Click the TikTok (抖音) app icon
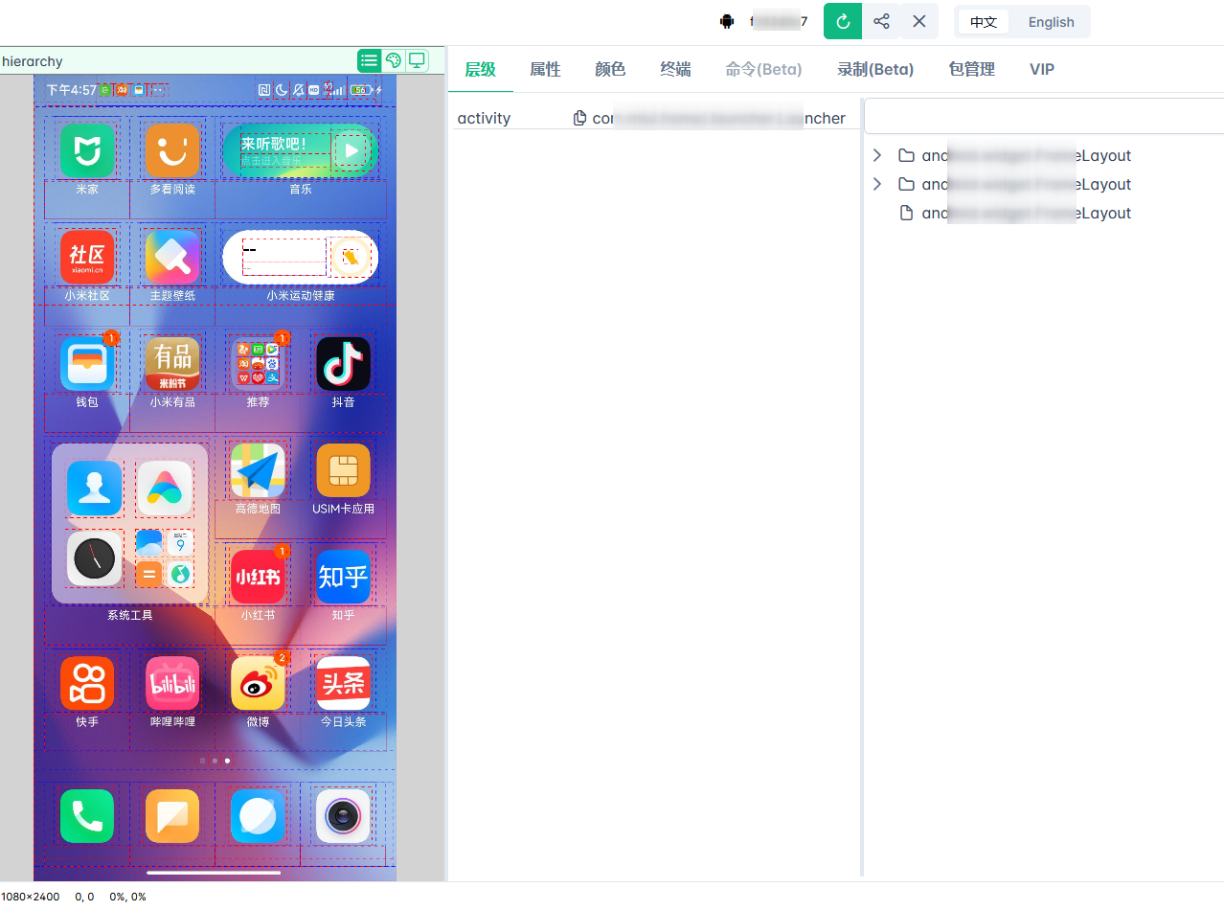Viewport: 1224px width, 910px height. [343, 364]
